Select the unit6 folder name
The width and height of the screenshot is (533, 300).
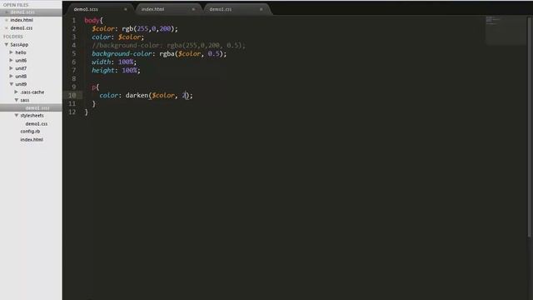click(21, 60)
